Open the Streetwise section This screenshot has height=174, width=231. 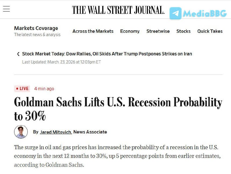click(x=158, y=31)
